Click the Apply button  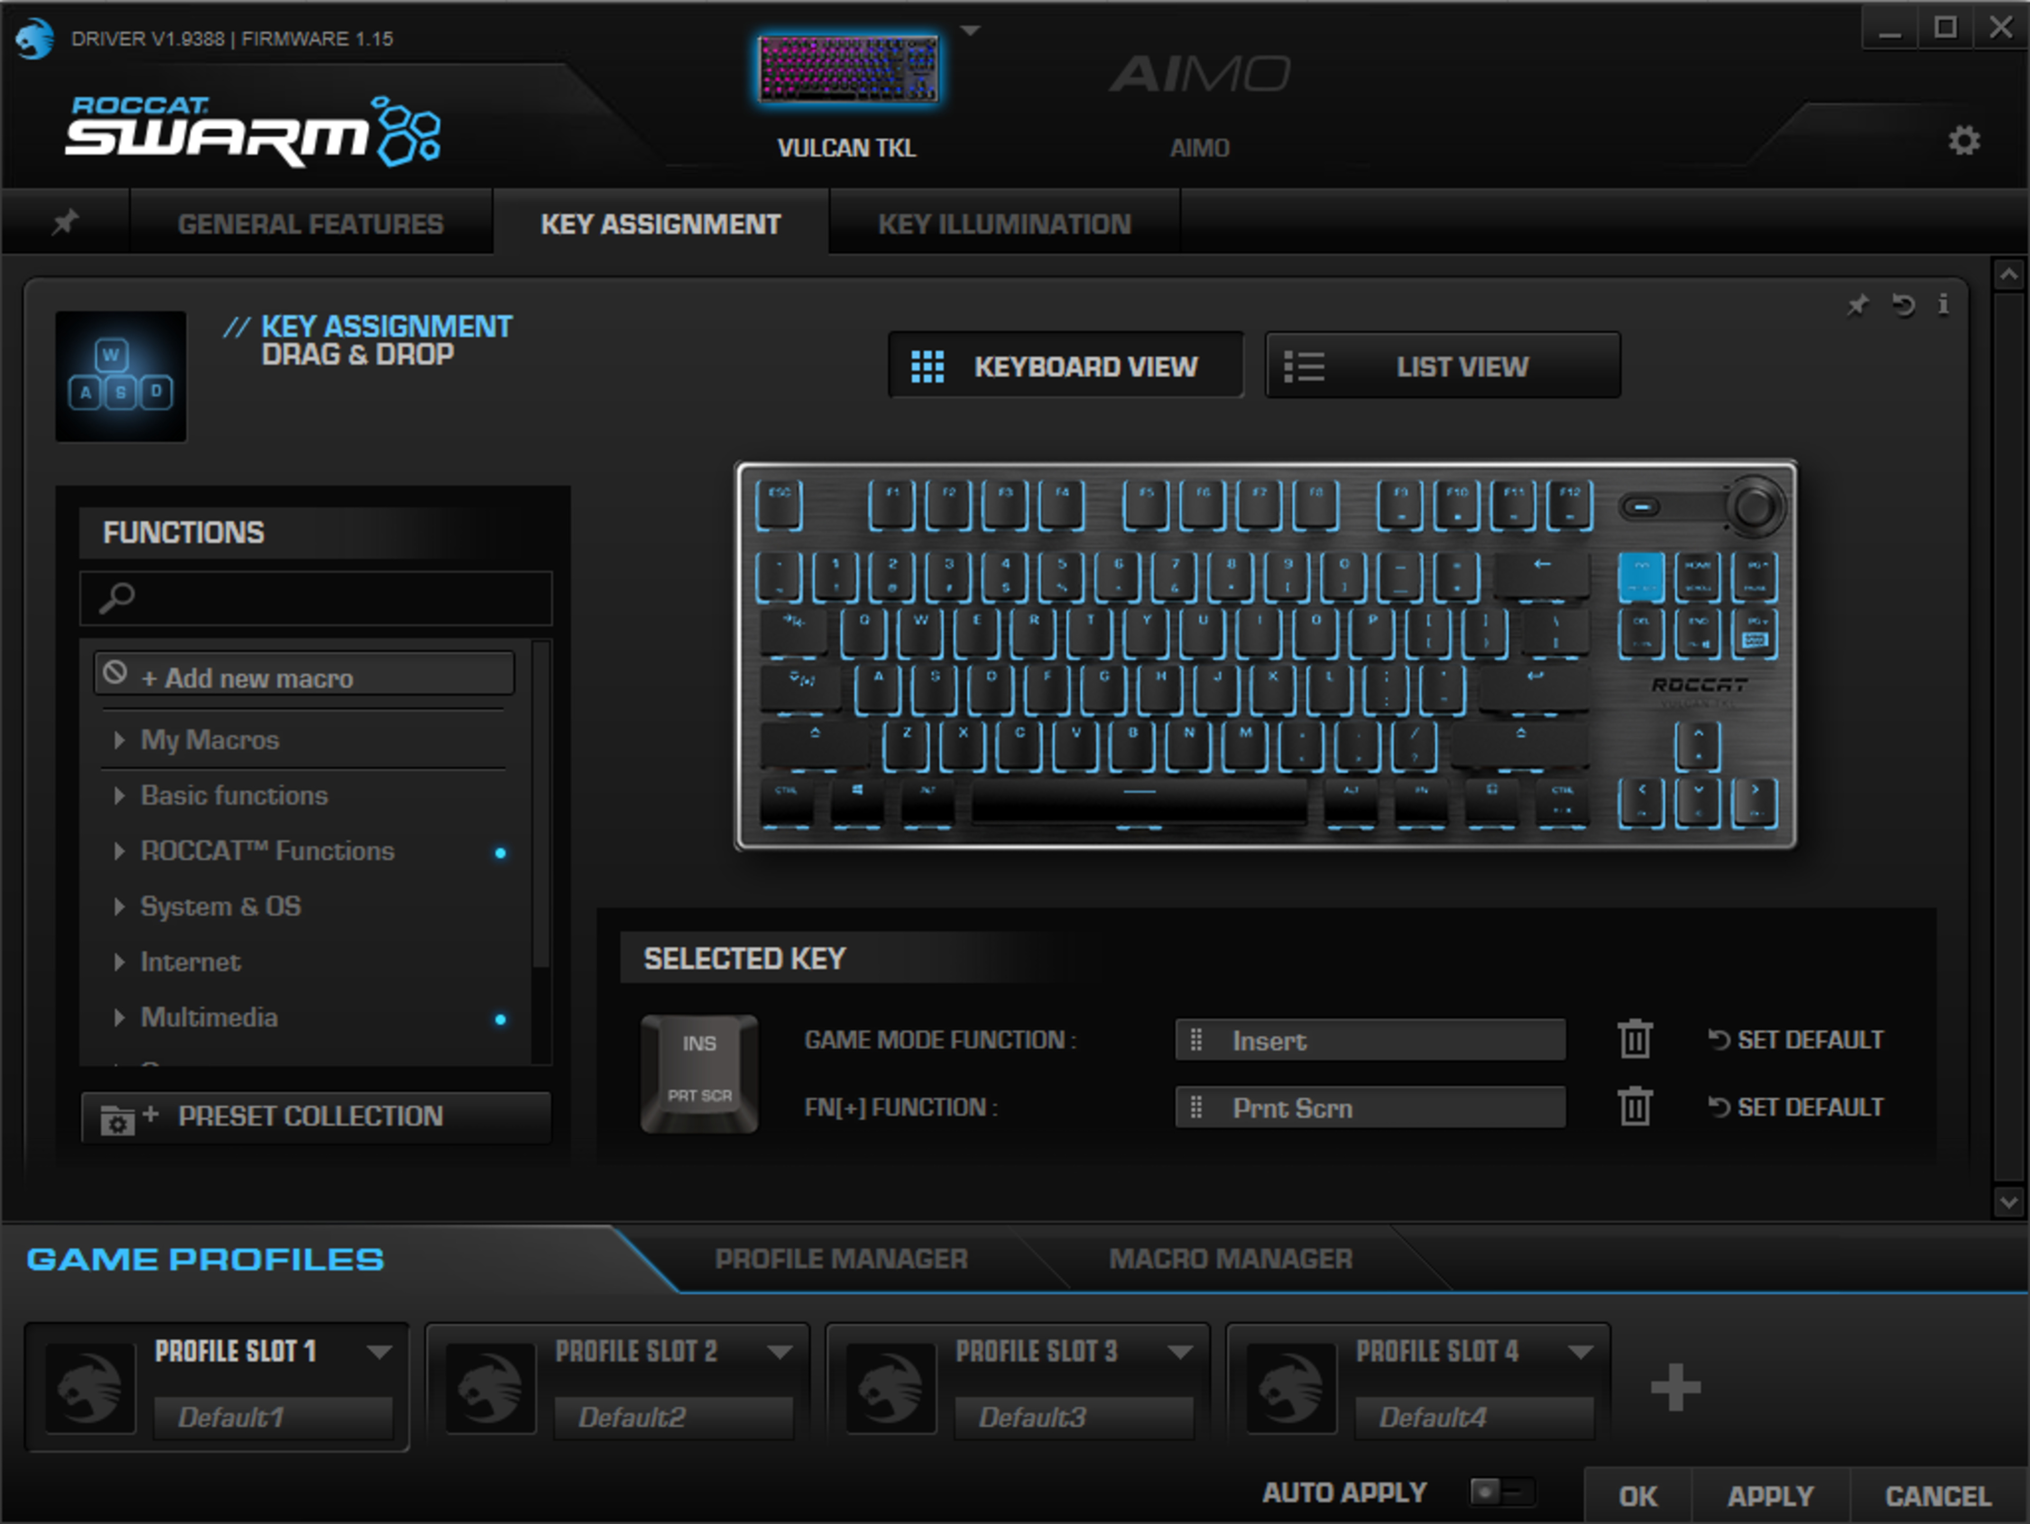click(1770, 1497)
